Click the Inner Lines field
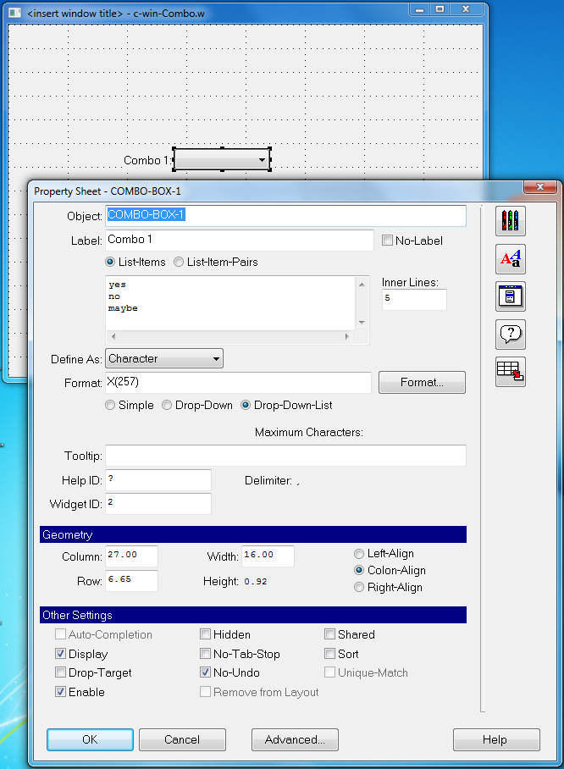 coord(414,300)
